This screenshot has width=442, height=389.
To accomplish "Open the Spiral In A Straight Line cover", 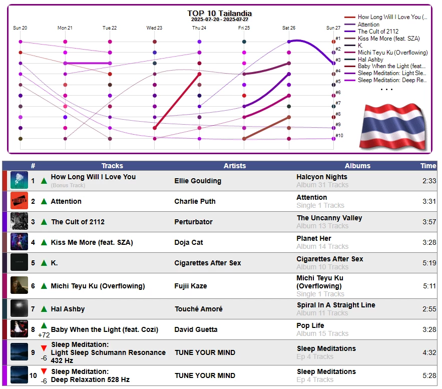I will 19,309.
